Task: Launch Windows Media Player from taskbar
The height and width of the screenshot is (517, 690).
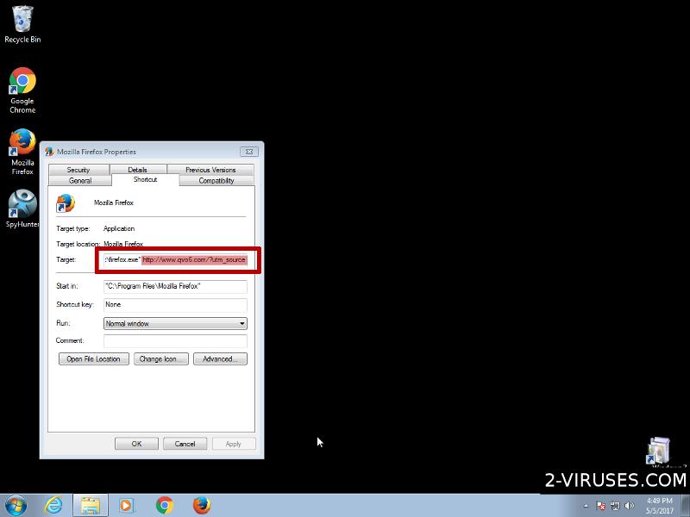Action: pyautogui.click(x=127, y=505)
